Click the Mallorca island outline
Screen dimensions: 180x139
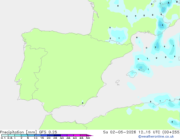point(131,74)
